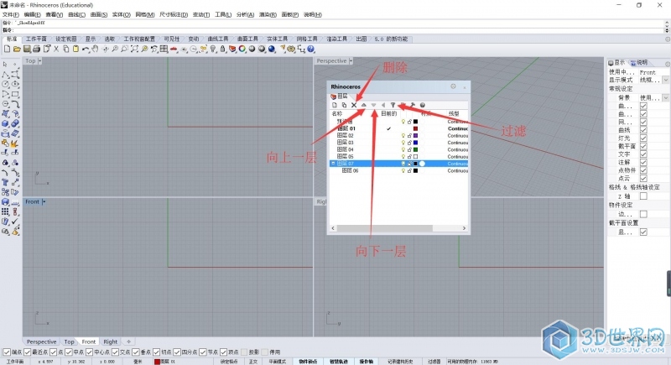
Task: Click the Zoom extents icon
Action: click(134, 50)
